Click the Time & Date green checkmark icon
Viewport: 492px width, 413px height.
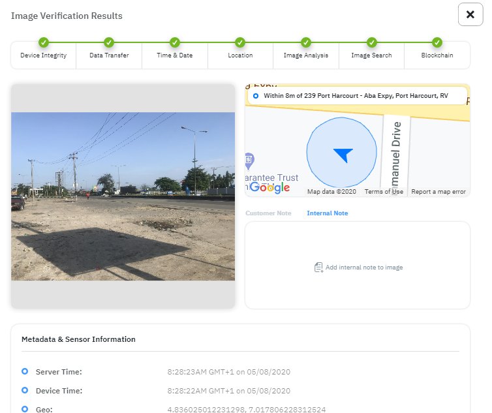175,42
